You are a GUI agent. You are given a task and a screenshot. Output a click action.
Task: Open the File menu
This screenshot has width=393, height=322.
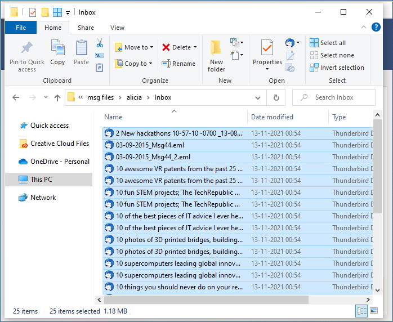tap(21, 28)
